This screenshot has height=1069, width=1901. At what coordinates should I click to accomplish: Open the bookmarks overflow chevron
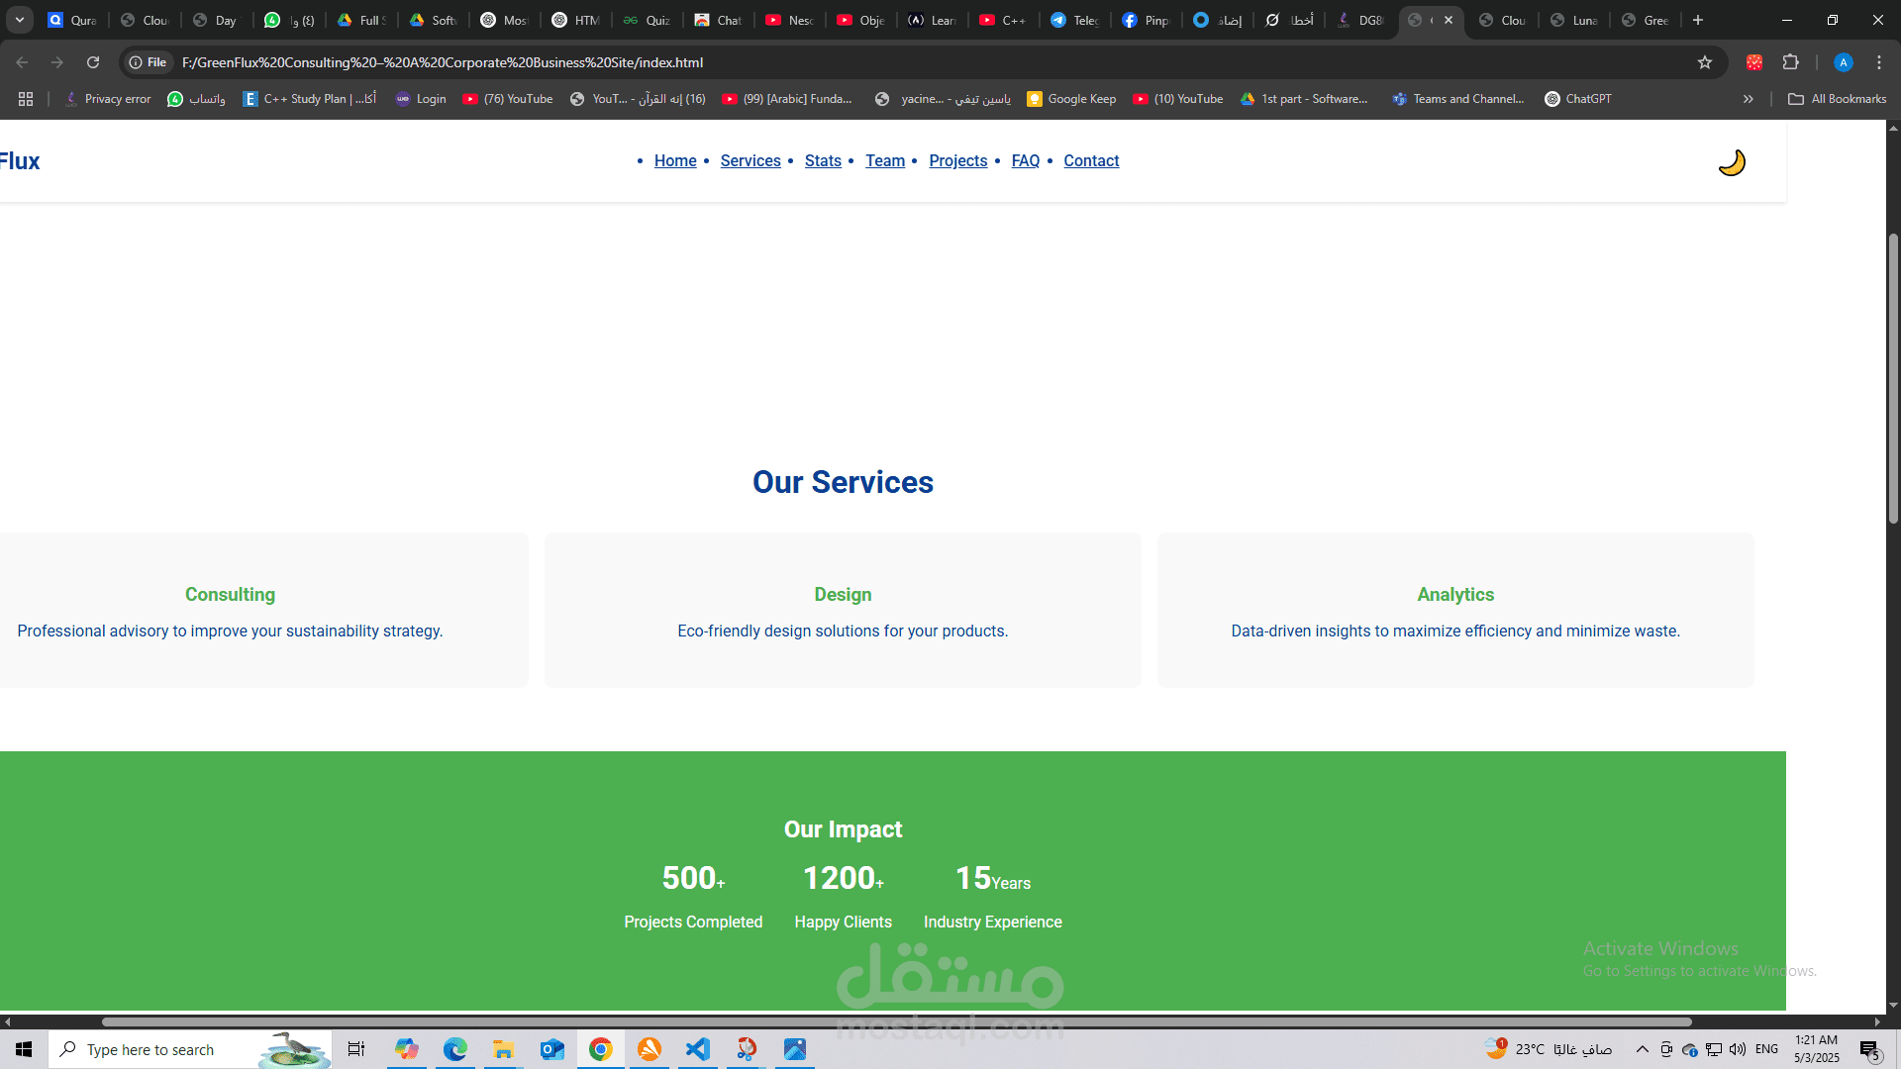pyautogui.click(x=1749, y=98)
